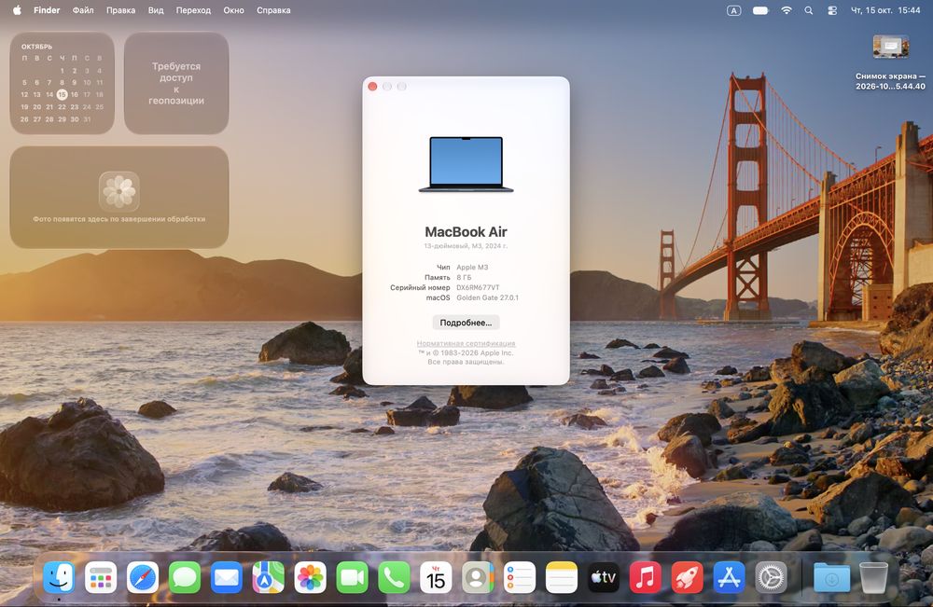
Task: Open the Apple menu
Action: pos(17,10)
